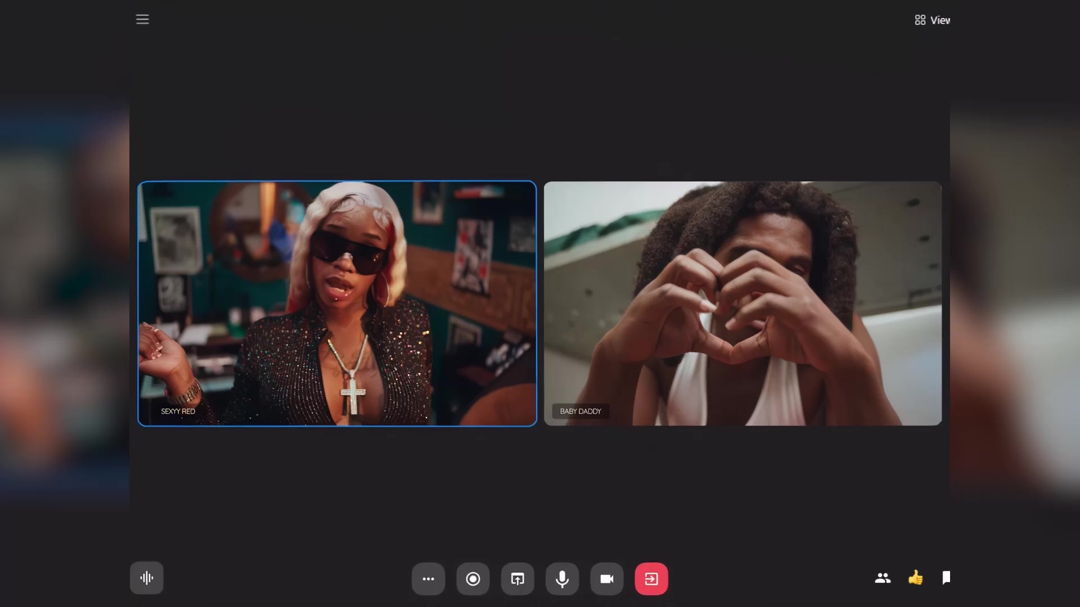Open the hamburger menu

[x=142, y=19]
